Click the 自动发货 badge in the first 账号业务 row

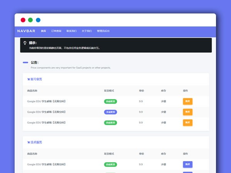[x=110, y=101]
